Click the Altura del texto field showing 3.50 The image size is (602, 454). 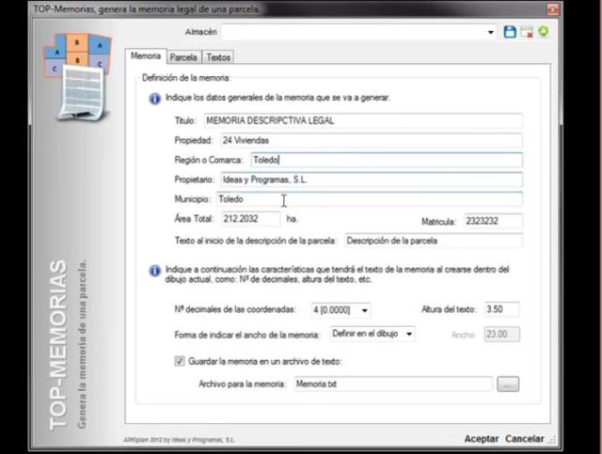[x=501, y=309]
